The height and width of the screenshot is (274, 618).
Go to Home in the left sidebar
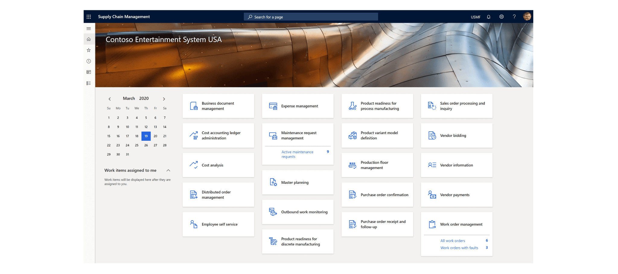click(89, 39)
